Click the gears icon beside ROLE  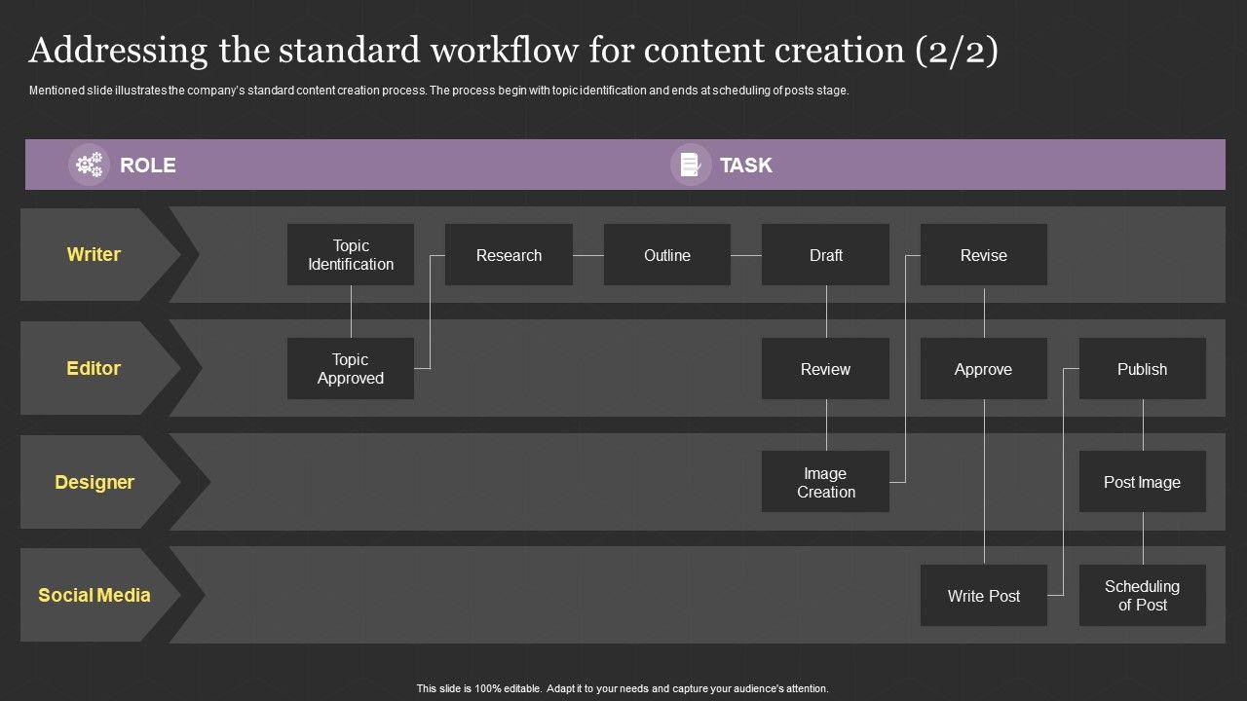(90, 166)
